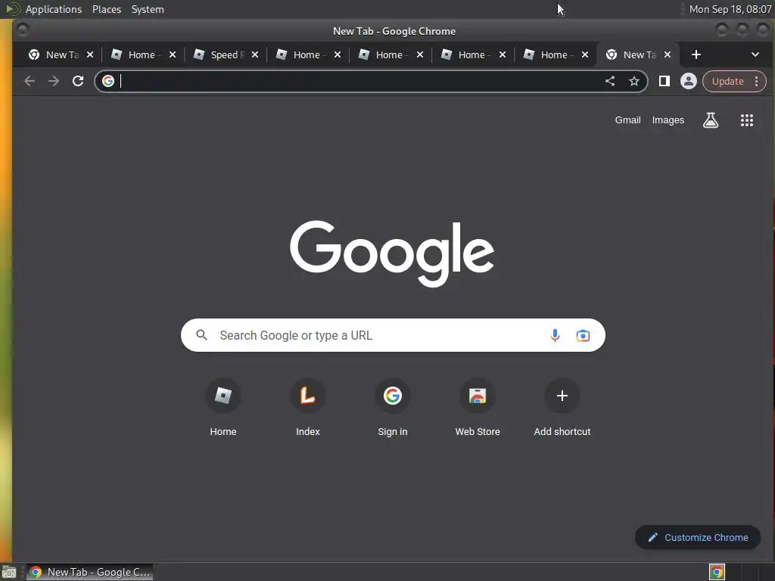This screenshot has width=775, height=581.
Task: Open the Applications menu
Action: tap(54, 9)
